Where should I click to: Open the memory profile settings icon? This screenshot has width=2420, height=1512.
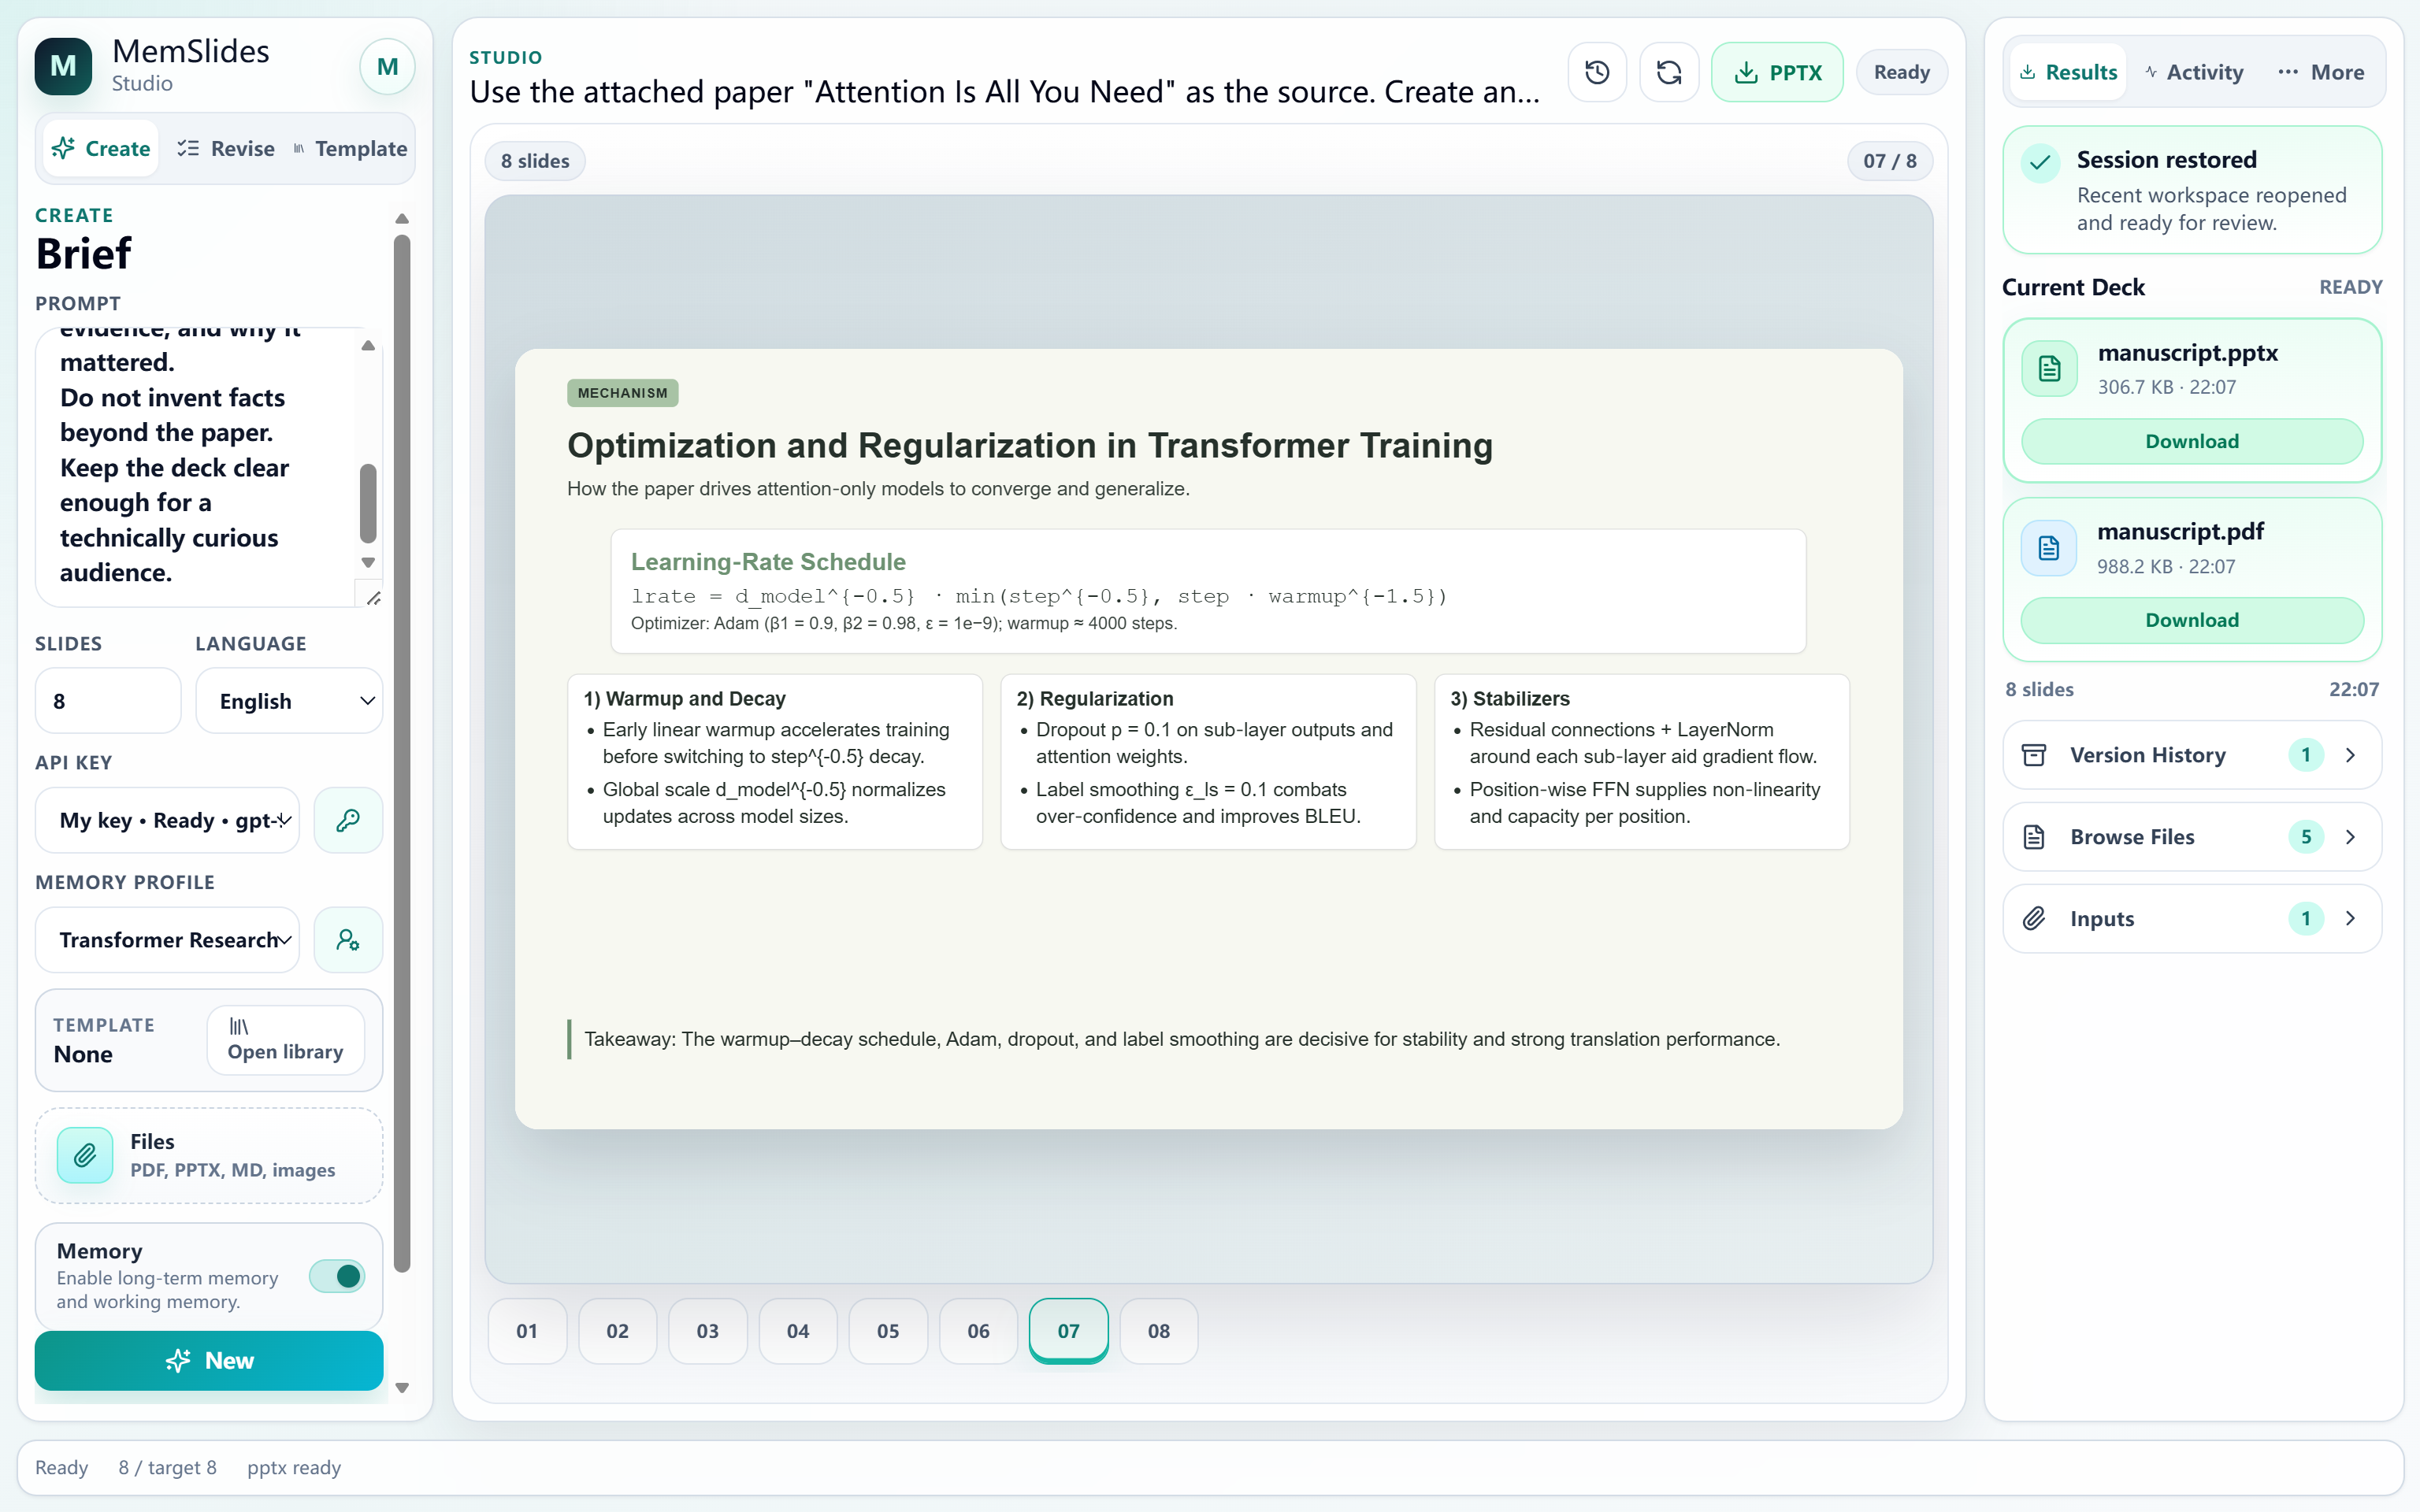point(348,940)
